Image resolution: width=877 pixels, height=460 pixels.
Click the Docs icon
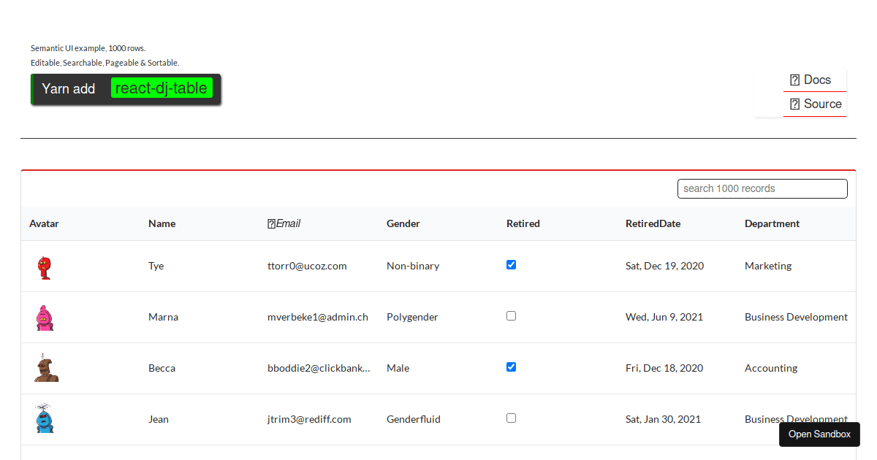[x=794, y=80]
